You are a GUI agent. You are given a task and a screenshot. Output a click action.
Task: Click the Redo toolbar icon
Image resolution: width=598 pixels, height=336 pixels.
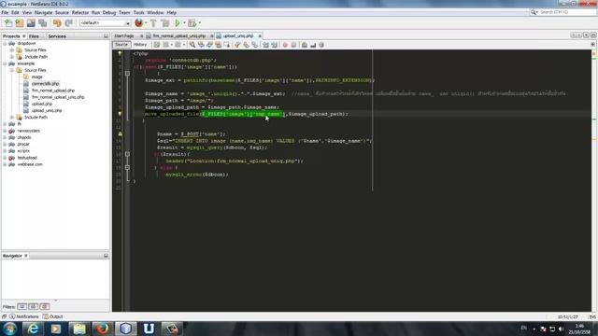68,23
